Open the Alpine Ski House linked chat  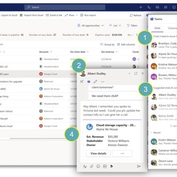[164, 56]
